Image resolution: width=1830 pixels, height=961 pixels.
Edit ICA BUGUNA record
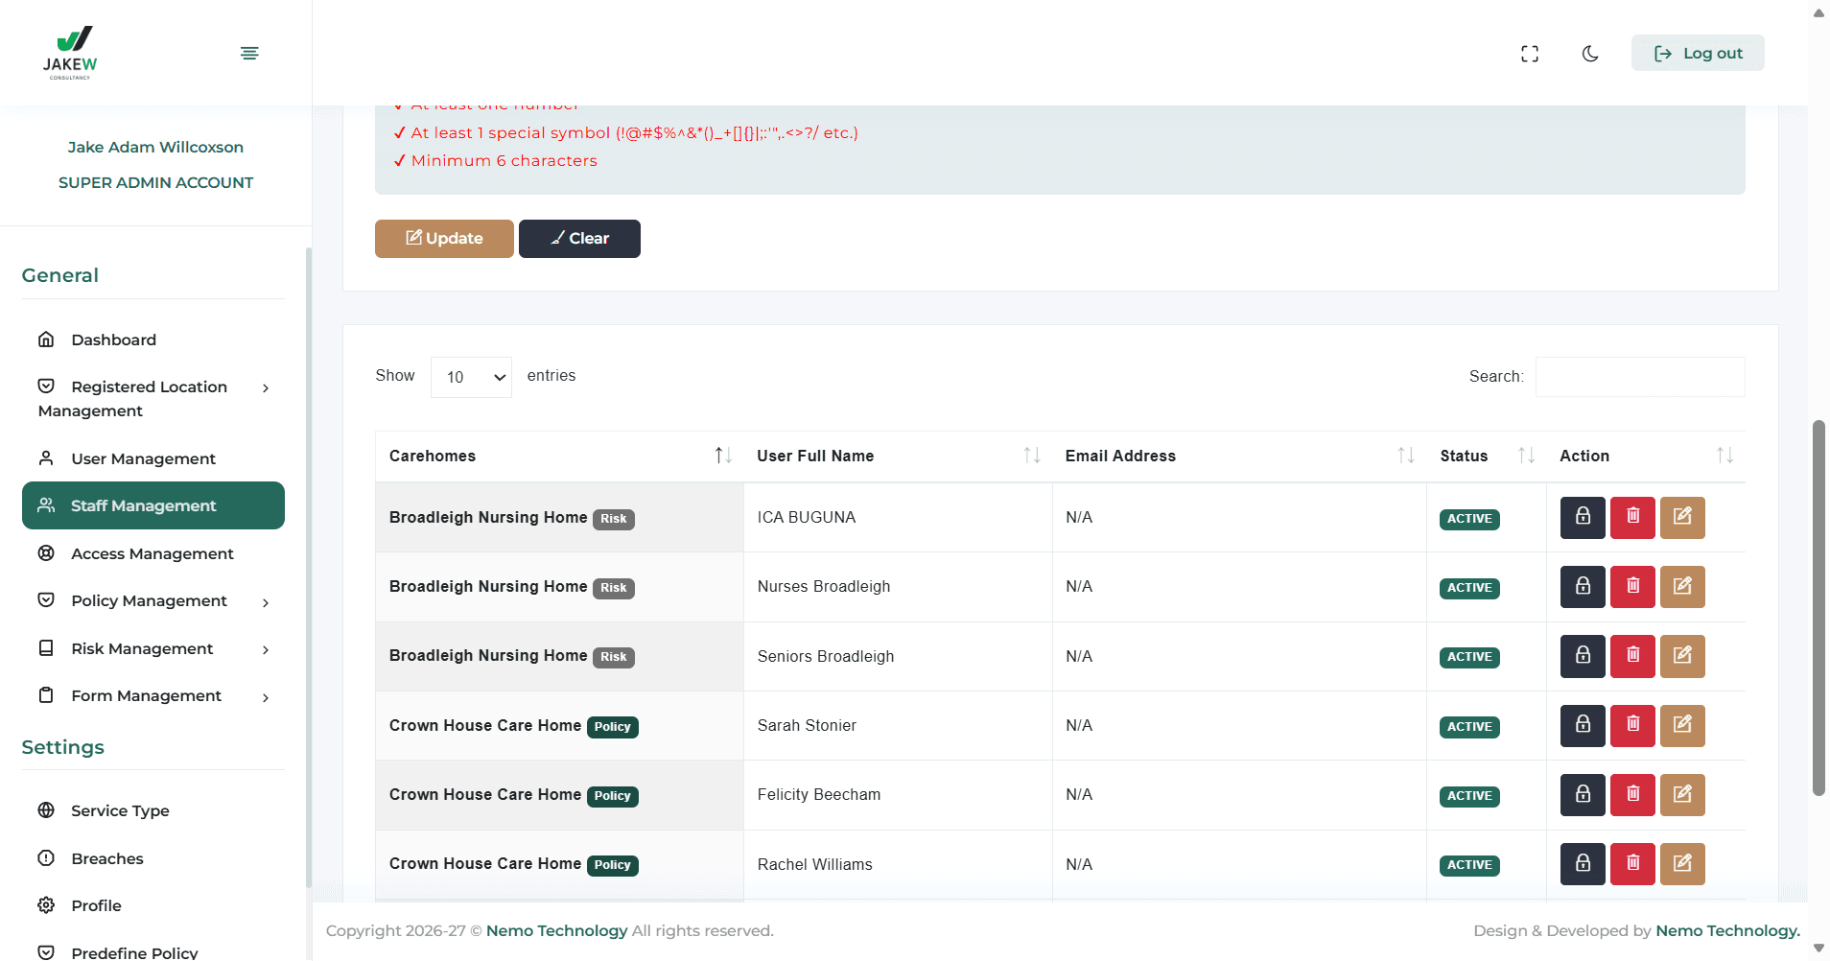[x=1682, y=518]
